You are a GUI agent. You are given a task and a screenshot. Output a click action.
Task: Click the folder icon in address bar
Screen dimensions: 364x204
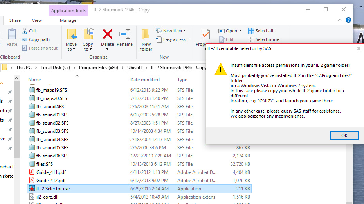[5, 68]
